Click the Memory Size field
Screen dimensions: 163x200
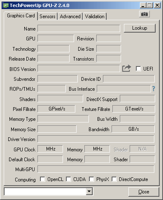(x=57, y=129)
